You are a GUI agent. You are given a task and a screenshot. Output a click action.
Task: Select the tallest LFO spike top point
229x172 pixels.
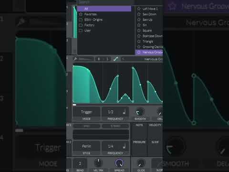pos(133,68)
